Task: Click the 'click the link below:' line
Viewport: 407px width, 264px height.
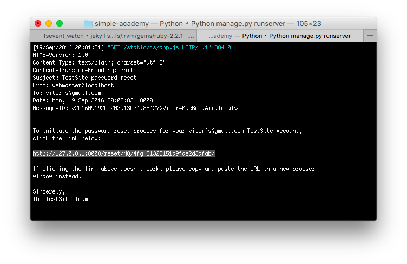Action: click(x=67, y=138)
